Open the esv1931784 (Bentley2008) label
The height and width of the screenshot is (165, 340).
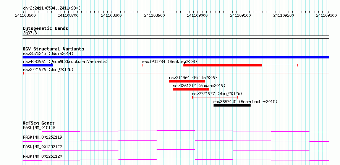point(170,61)
